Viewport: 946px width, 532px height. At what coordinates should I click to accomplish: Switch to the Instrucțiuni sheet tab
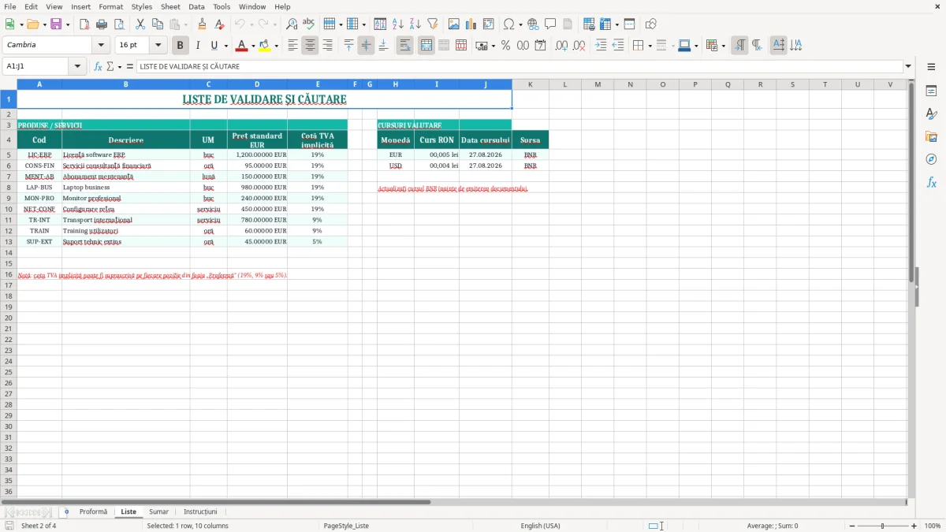click(200, 512)
